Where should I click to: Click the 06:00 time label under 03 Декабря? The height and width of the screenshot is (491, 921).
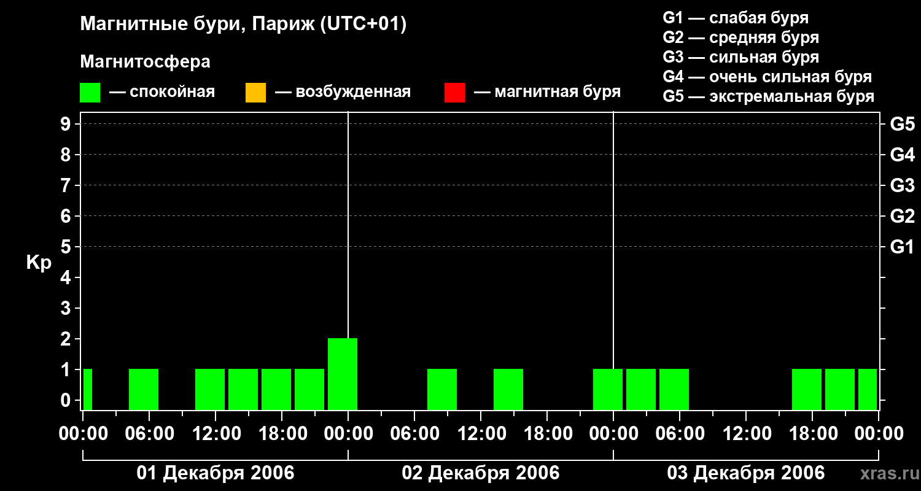coord(680,434)
